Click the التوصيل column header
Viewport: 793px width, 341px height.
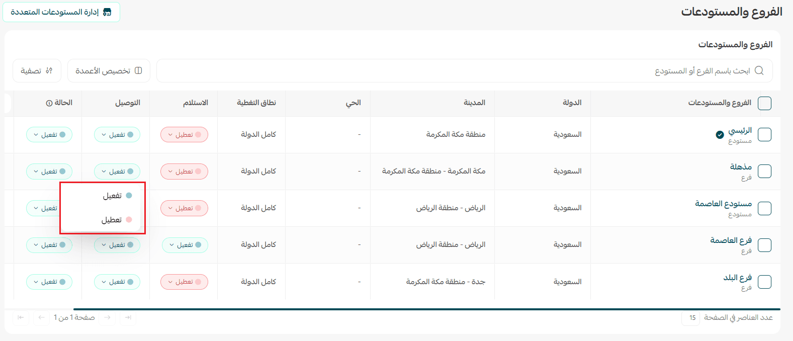128,103
